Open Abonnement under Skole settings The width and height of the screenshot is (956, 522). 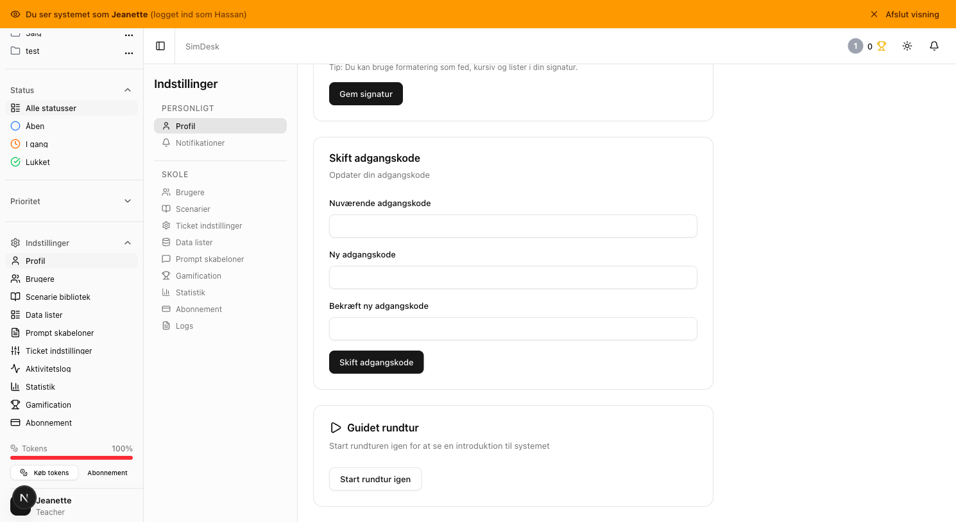pyautogui.click(x=220, y=309)
